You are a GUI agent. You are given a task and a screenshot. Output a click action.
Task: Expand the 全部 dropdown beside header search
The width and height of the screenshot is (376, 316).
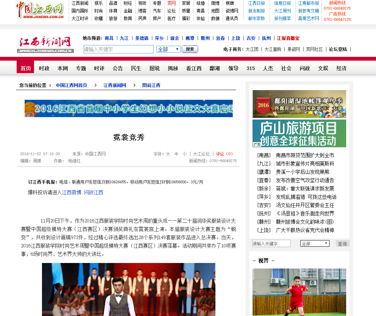pos(168,49)
